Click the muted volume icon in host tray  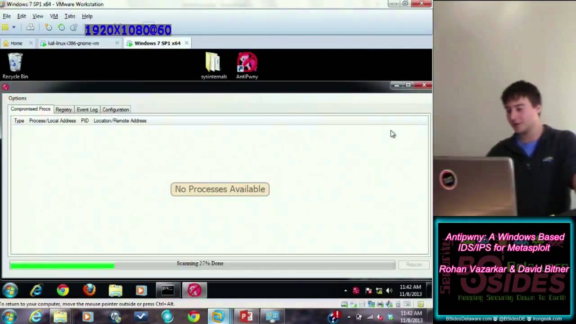point(380,317)
